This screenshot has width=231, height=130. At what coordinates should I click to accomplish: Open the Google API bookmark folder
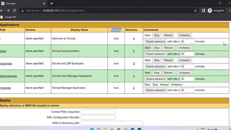pos(8,17)
